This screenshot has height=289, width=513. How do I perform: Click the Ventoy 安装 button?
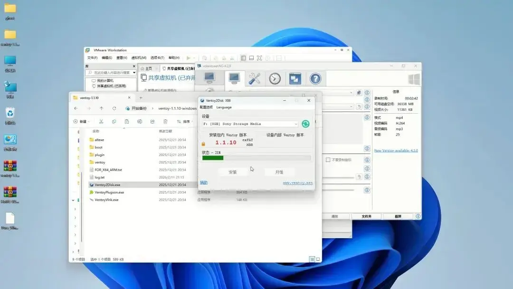(233, 172)
